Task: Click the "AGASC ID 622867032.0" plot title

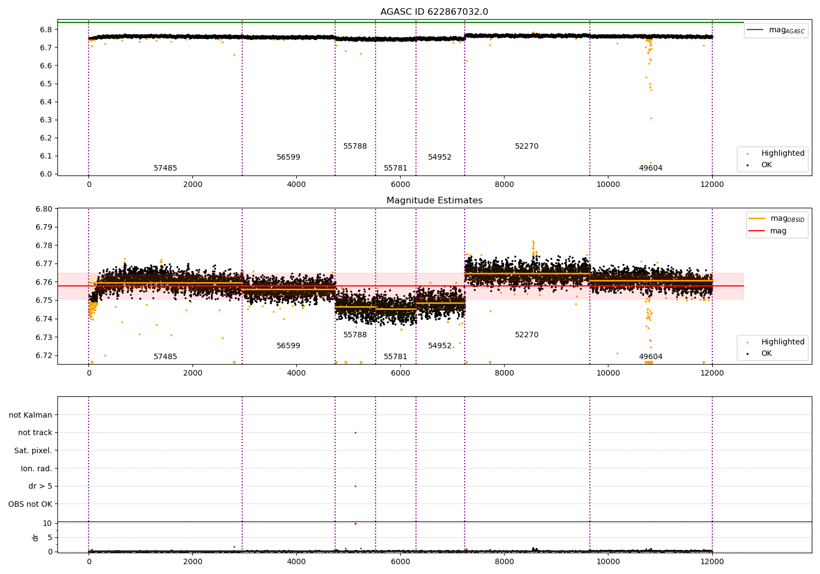Action: click(x=434, y=12)
